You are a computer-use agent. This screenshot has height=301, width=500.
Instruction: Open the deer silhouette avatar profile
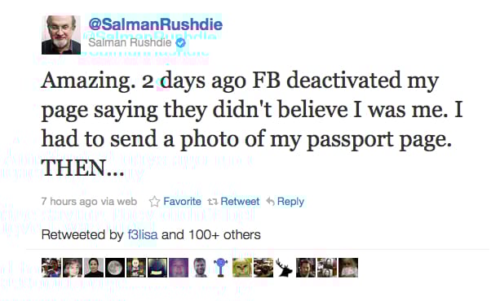284,268
